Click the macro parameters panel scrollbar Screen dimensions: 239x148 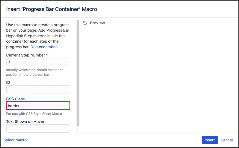point(78,73)
